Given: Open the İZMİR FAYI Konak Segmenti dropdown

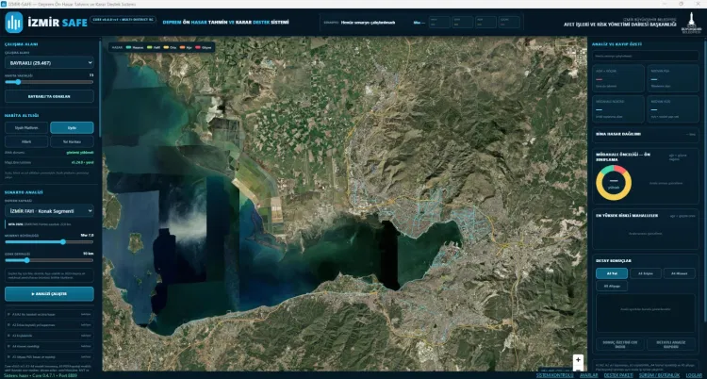Looking at the screenshot, I should point(49,210).
